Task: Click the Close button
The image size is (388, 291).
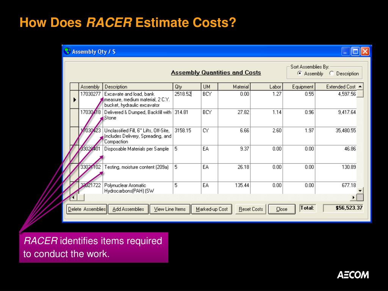Action: click(282, 209)
